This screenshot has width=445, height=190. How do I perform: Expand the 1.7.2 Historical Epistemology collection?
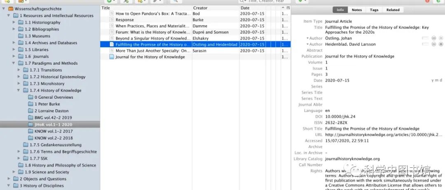19,76
